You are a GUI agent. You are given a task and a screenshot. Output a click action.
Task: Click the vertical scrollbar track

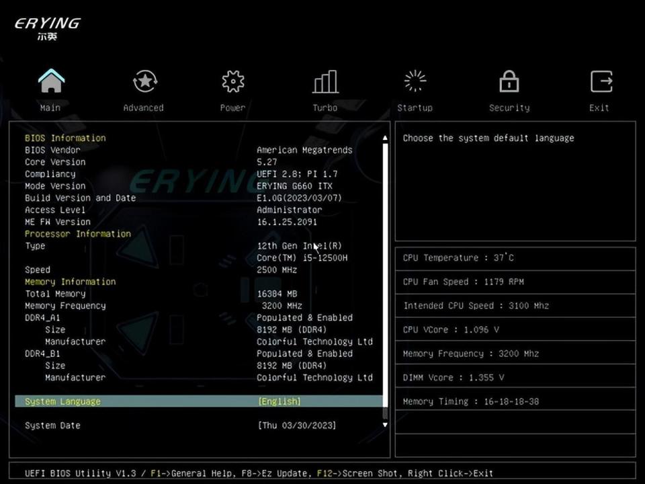[385, 280]
